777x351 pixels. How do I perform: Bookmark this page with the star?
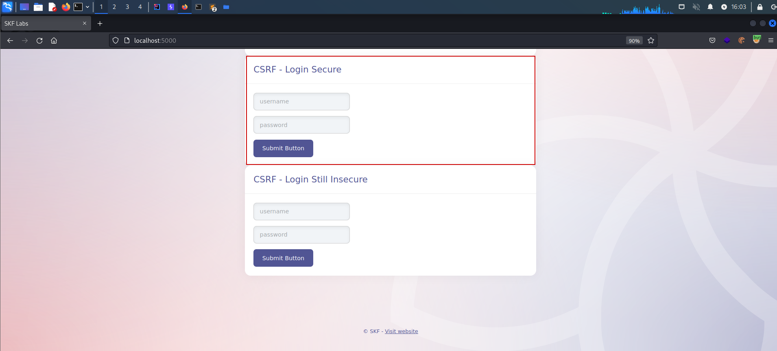[651, 40]
